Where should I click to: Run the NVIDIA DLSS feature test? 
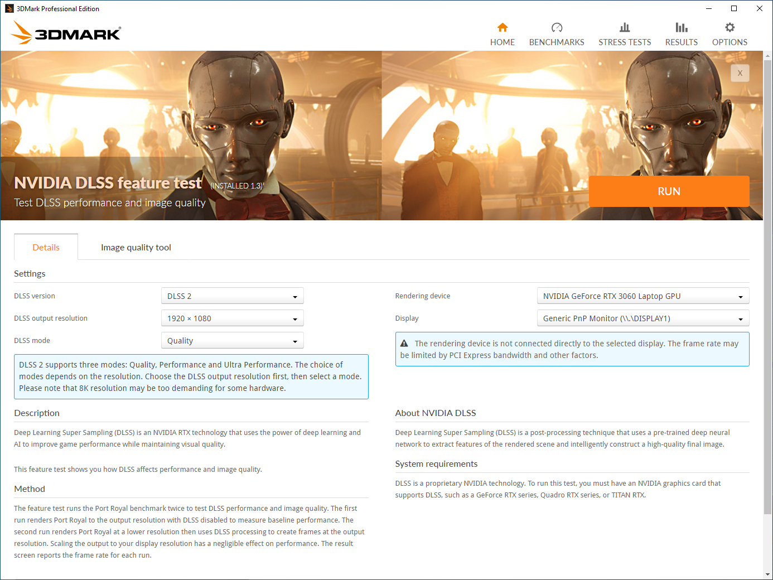point(669,191)
